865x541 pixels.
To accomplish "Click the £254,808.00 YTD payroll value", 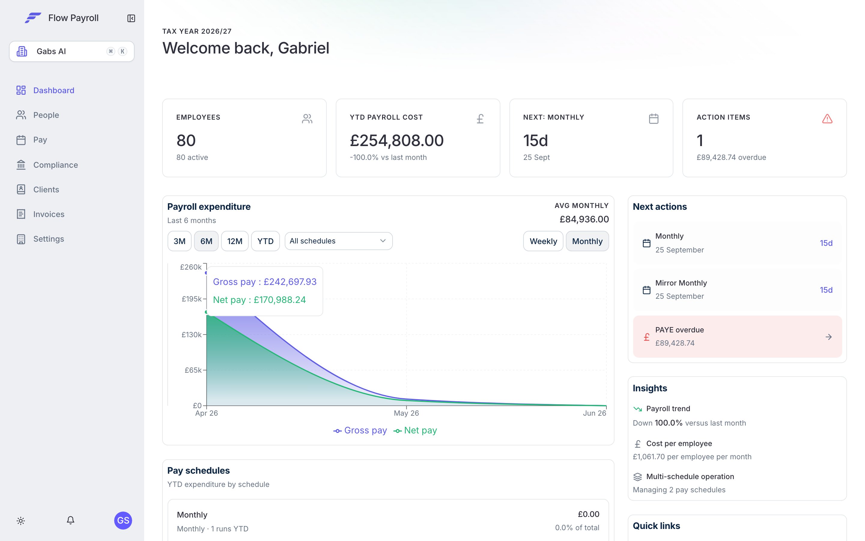I will [x=397, y=140].
